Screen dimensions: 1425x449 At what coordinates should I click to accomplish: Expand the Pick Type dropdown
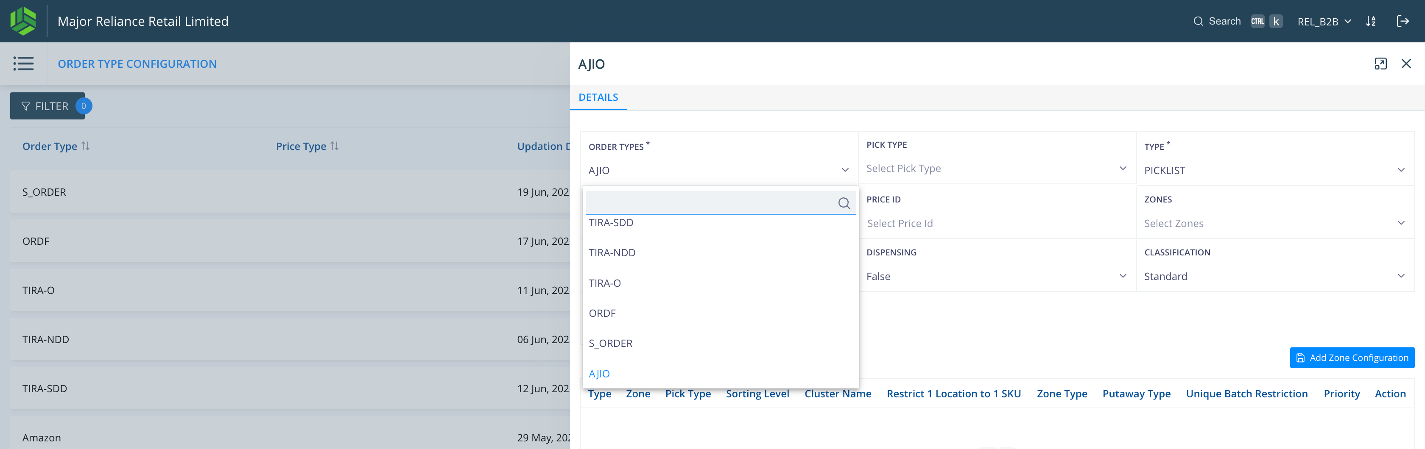point(1123,169)
